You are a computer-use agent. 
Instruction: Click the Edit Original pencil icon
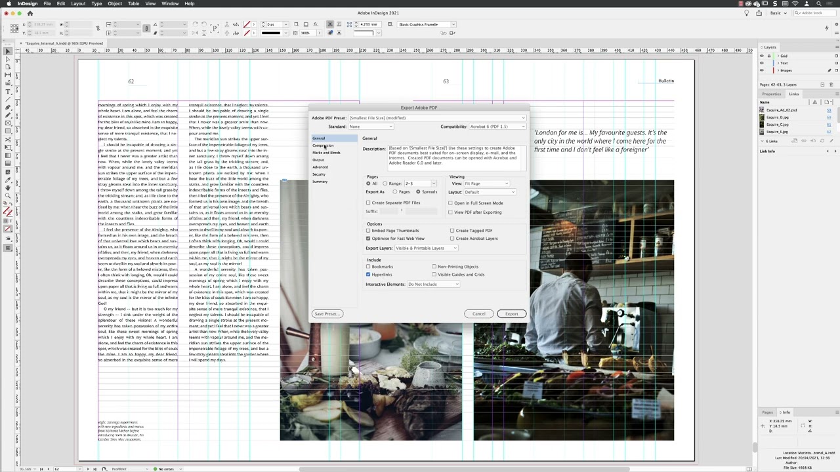point(831,141)
